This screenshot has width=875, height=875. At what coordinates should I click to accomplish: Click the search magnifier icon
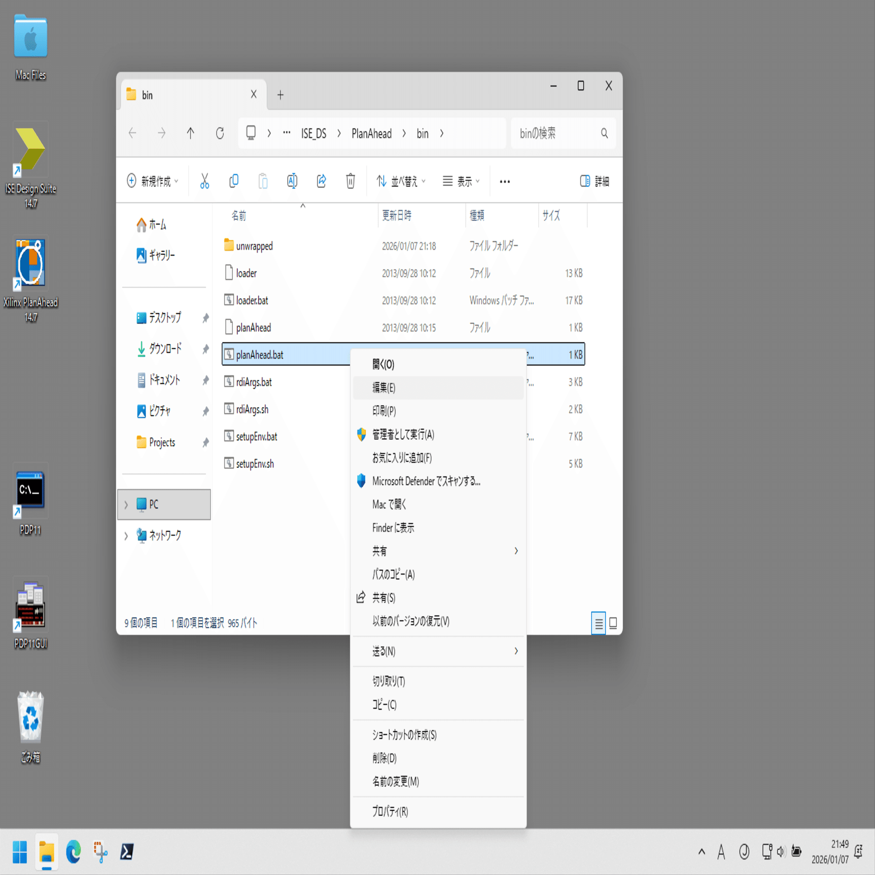click(604, 133)
